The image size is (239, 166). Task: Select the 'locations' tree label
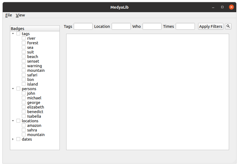(30, 121)
